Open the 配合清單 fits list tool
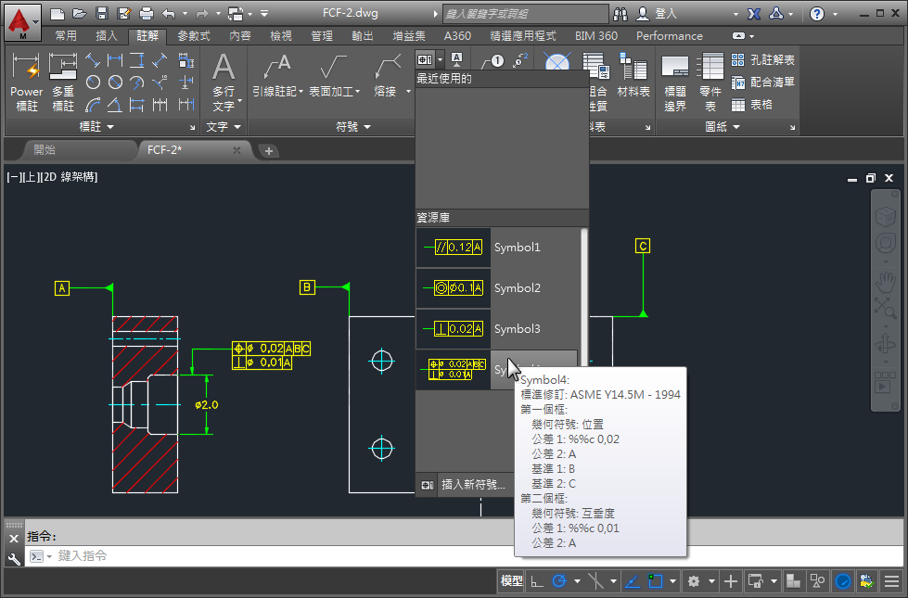Screen dimensions: 908x598 (x=762, y=83)
